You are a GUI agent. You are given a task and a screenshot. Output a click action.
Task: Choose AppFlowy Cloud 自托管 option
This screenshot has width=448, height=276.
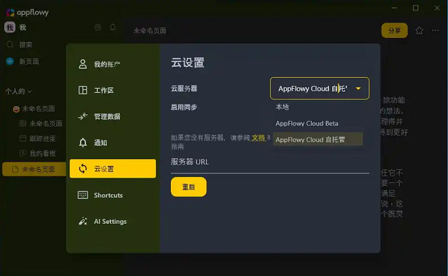pos(318,139)
